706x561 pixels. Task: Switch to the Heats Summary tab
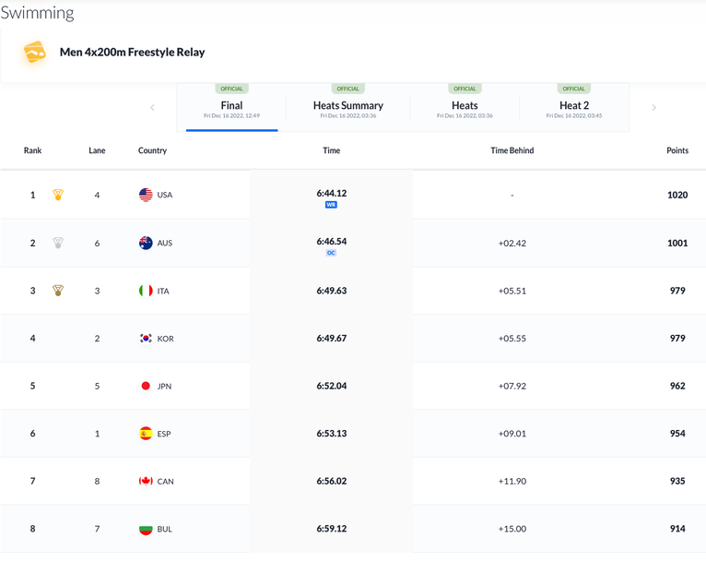click(x=347, y=108)
